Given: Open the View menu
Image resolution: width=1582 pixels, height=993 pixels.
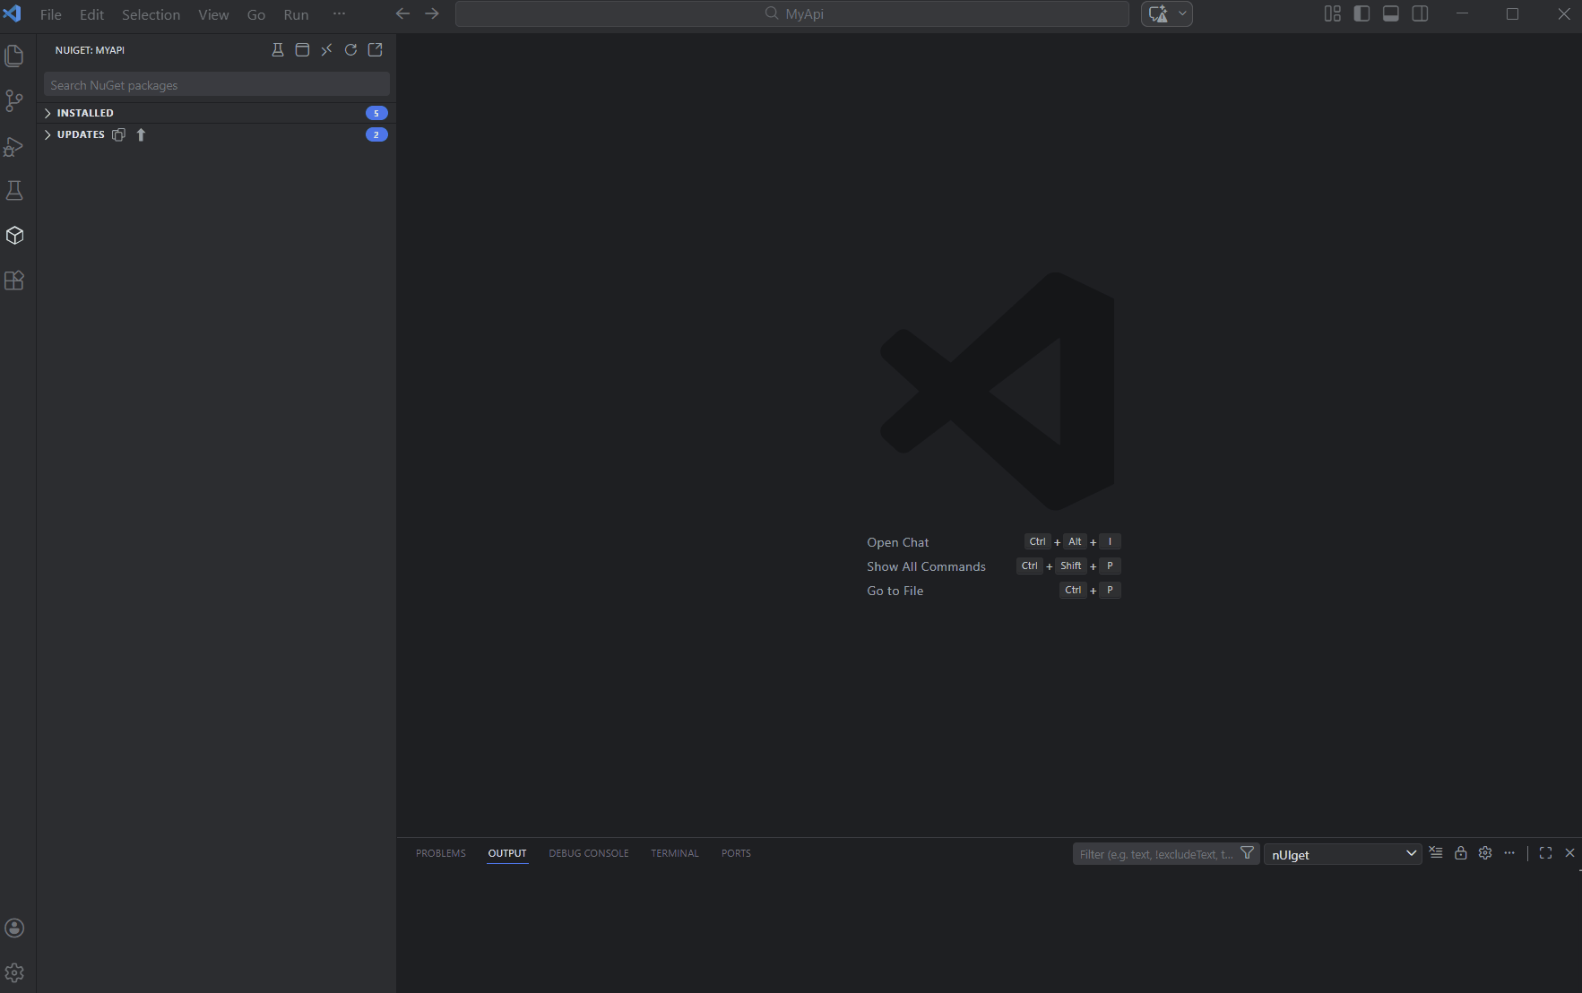Looking at the screenshot, I should pyautogui.click(x=213, y=14).
